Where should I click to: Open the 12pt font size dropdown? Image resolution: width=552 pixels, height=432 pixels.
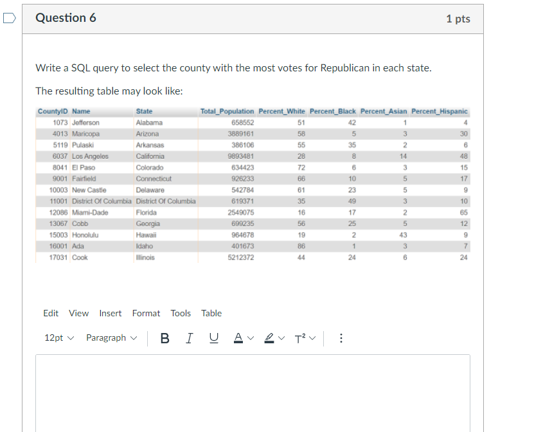tap(59, 338)
